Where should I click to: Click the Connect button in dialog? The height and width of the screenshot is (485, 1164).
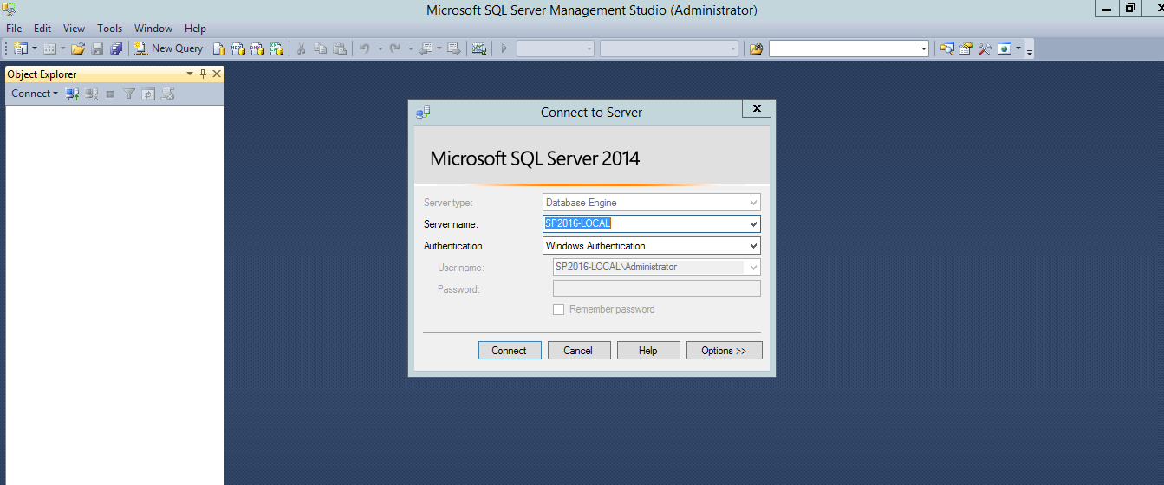(x=510, y=351)
